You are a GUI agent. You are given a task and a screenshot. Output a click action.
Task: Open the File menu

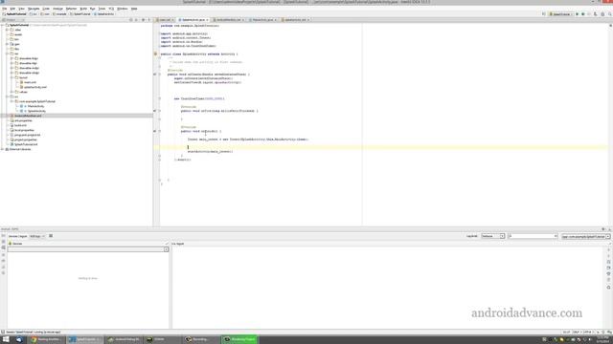tap(4, 9)
